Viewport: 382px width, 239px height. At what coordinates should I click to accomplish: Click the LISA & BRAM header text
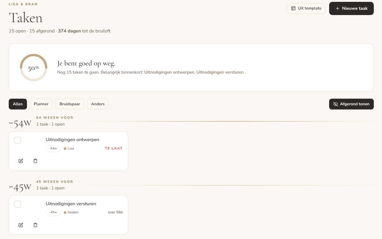click(23, 4)
